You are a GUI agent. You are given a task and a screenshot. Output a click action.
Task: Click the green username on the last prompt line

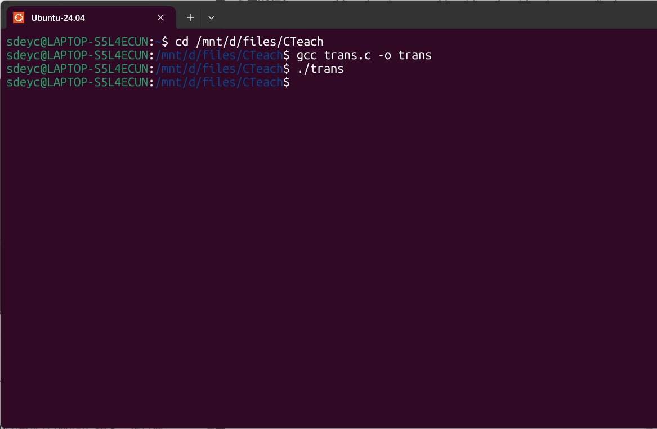pyautogui.click(x=77, y=82)
